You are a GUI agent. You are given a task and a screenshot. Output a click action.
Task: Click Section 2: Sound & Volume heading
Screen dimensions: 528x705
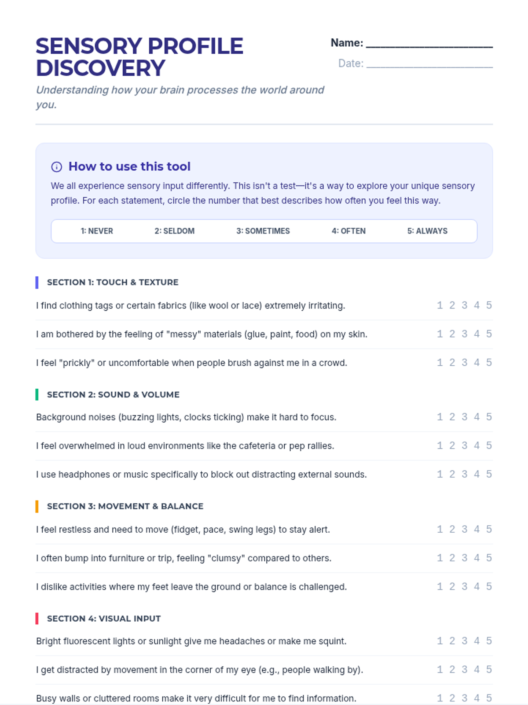click(x=113, y=395)
